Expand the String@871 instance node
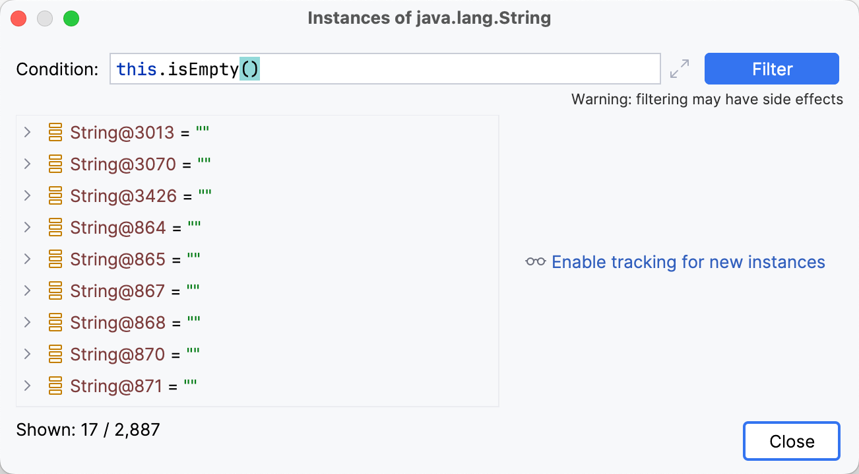The height and width of the screenshot is (474, 859). pyautogui.click(x=27, y=386)
